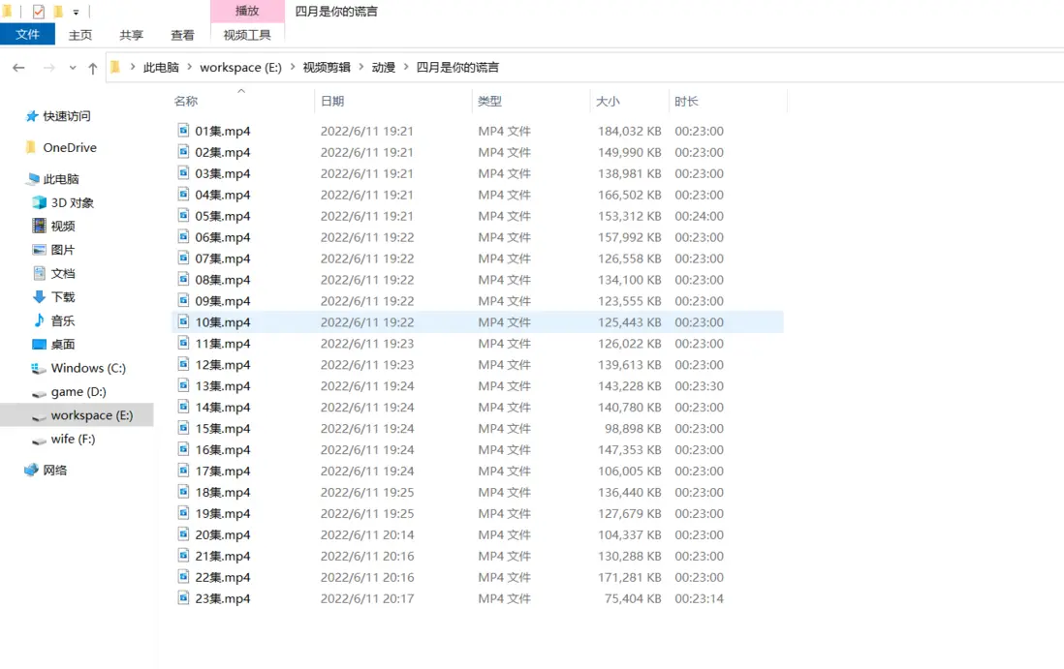Viewport: 1064px width, 669px height.
Task: Click the video file icon of 02集.mp4
Action: pos(183,151)
